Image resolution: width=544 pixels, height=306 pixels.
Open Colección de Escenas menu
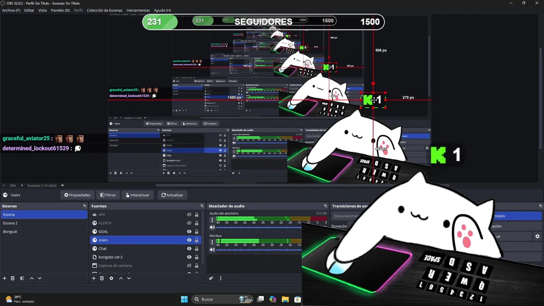coord(105,10)
